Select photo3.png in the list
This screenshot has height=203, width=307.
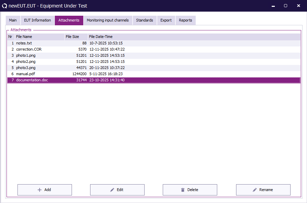(x=26, y=68)
